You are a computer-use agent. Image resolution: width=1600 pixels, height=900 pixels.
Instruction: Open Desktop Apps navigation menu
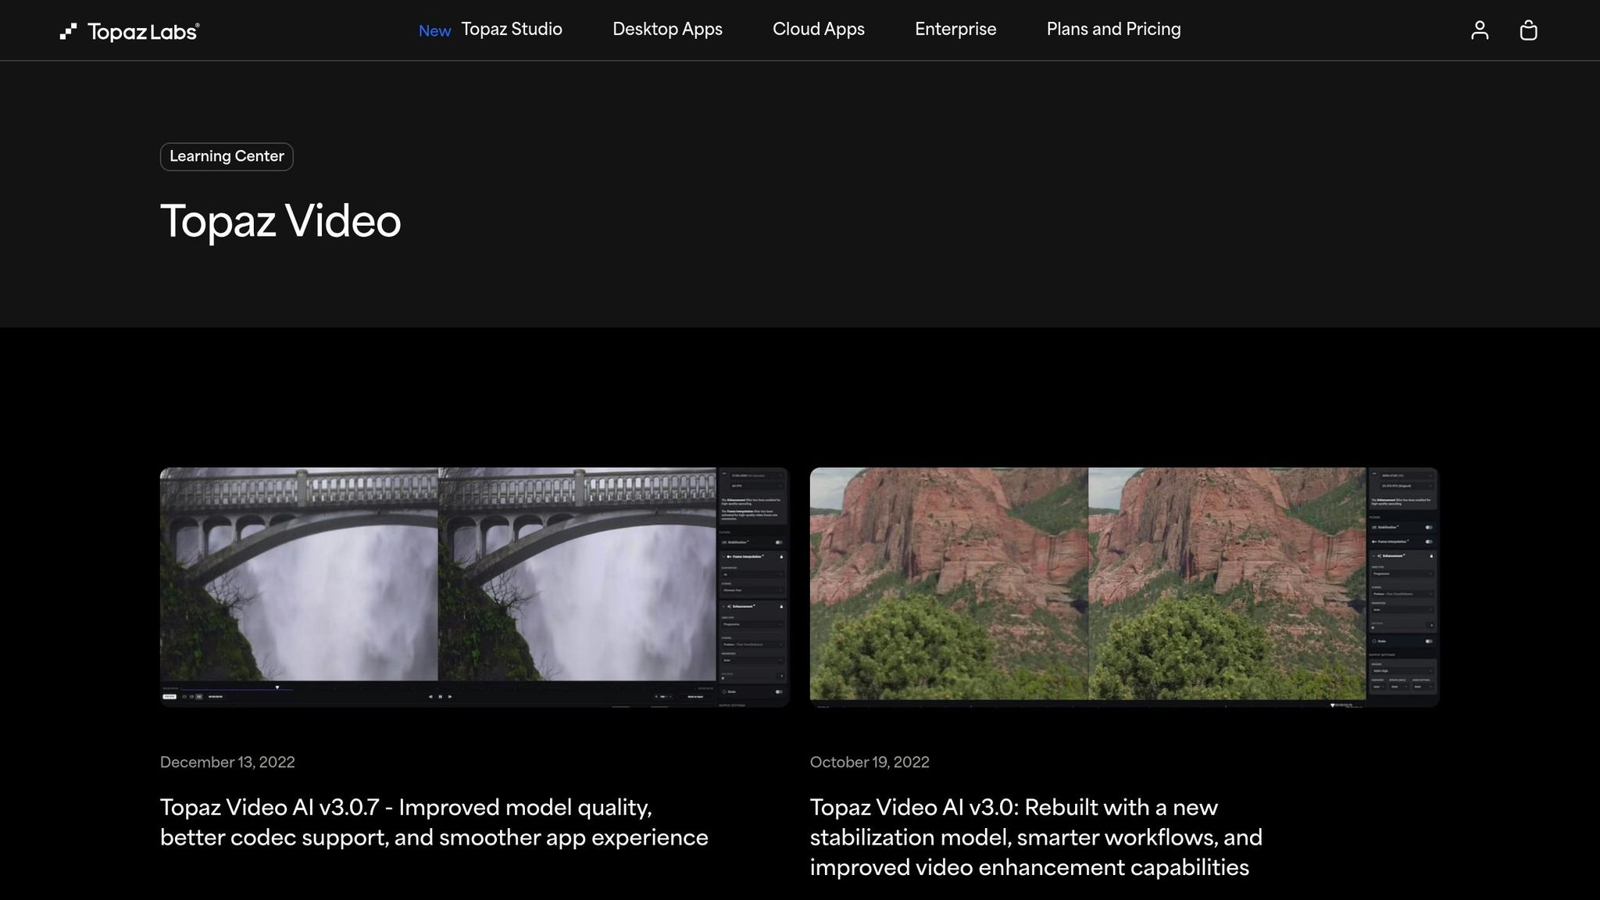[667, 30]
